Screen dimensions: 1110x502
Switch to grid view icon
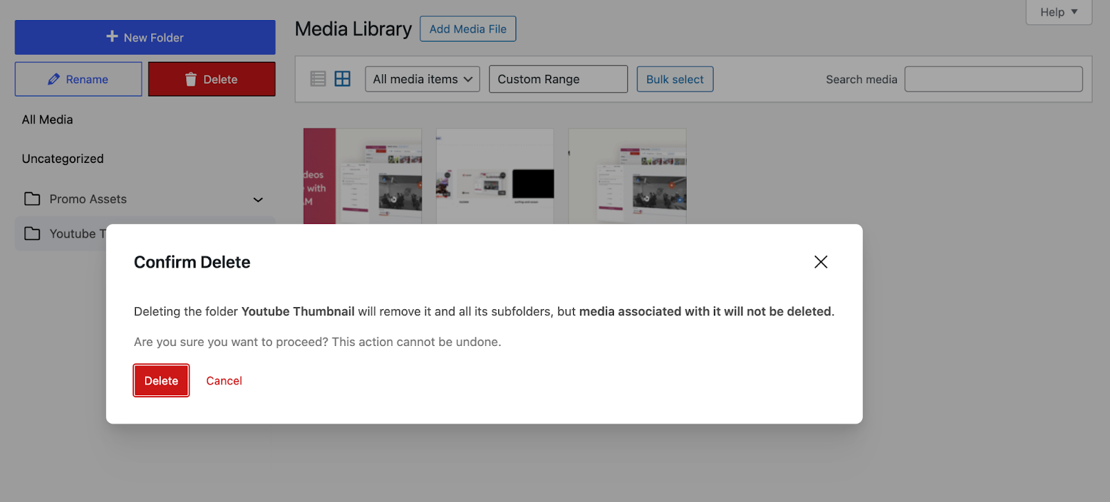tap(343, 79)
